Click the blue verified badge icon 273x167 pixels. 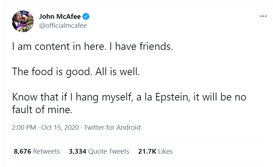pos(86,17)
